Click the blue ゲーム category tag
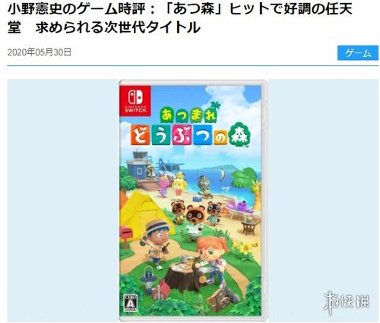Screen dimensions: 380x323 (x=357, y=53)
